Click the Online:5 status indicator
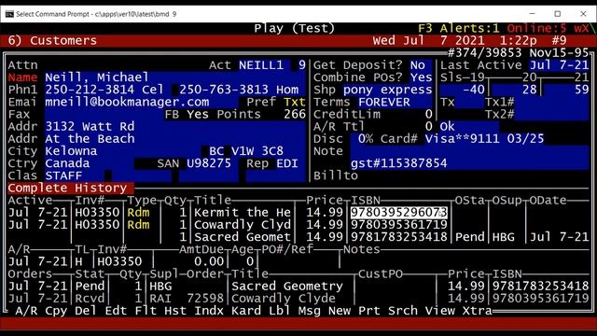 pos(537,28)
